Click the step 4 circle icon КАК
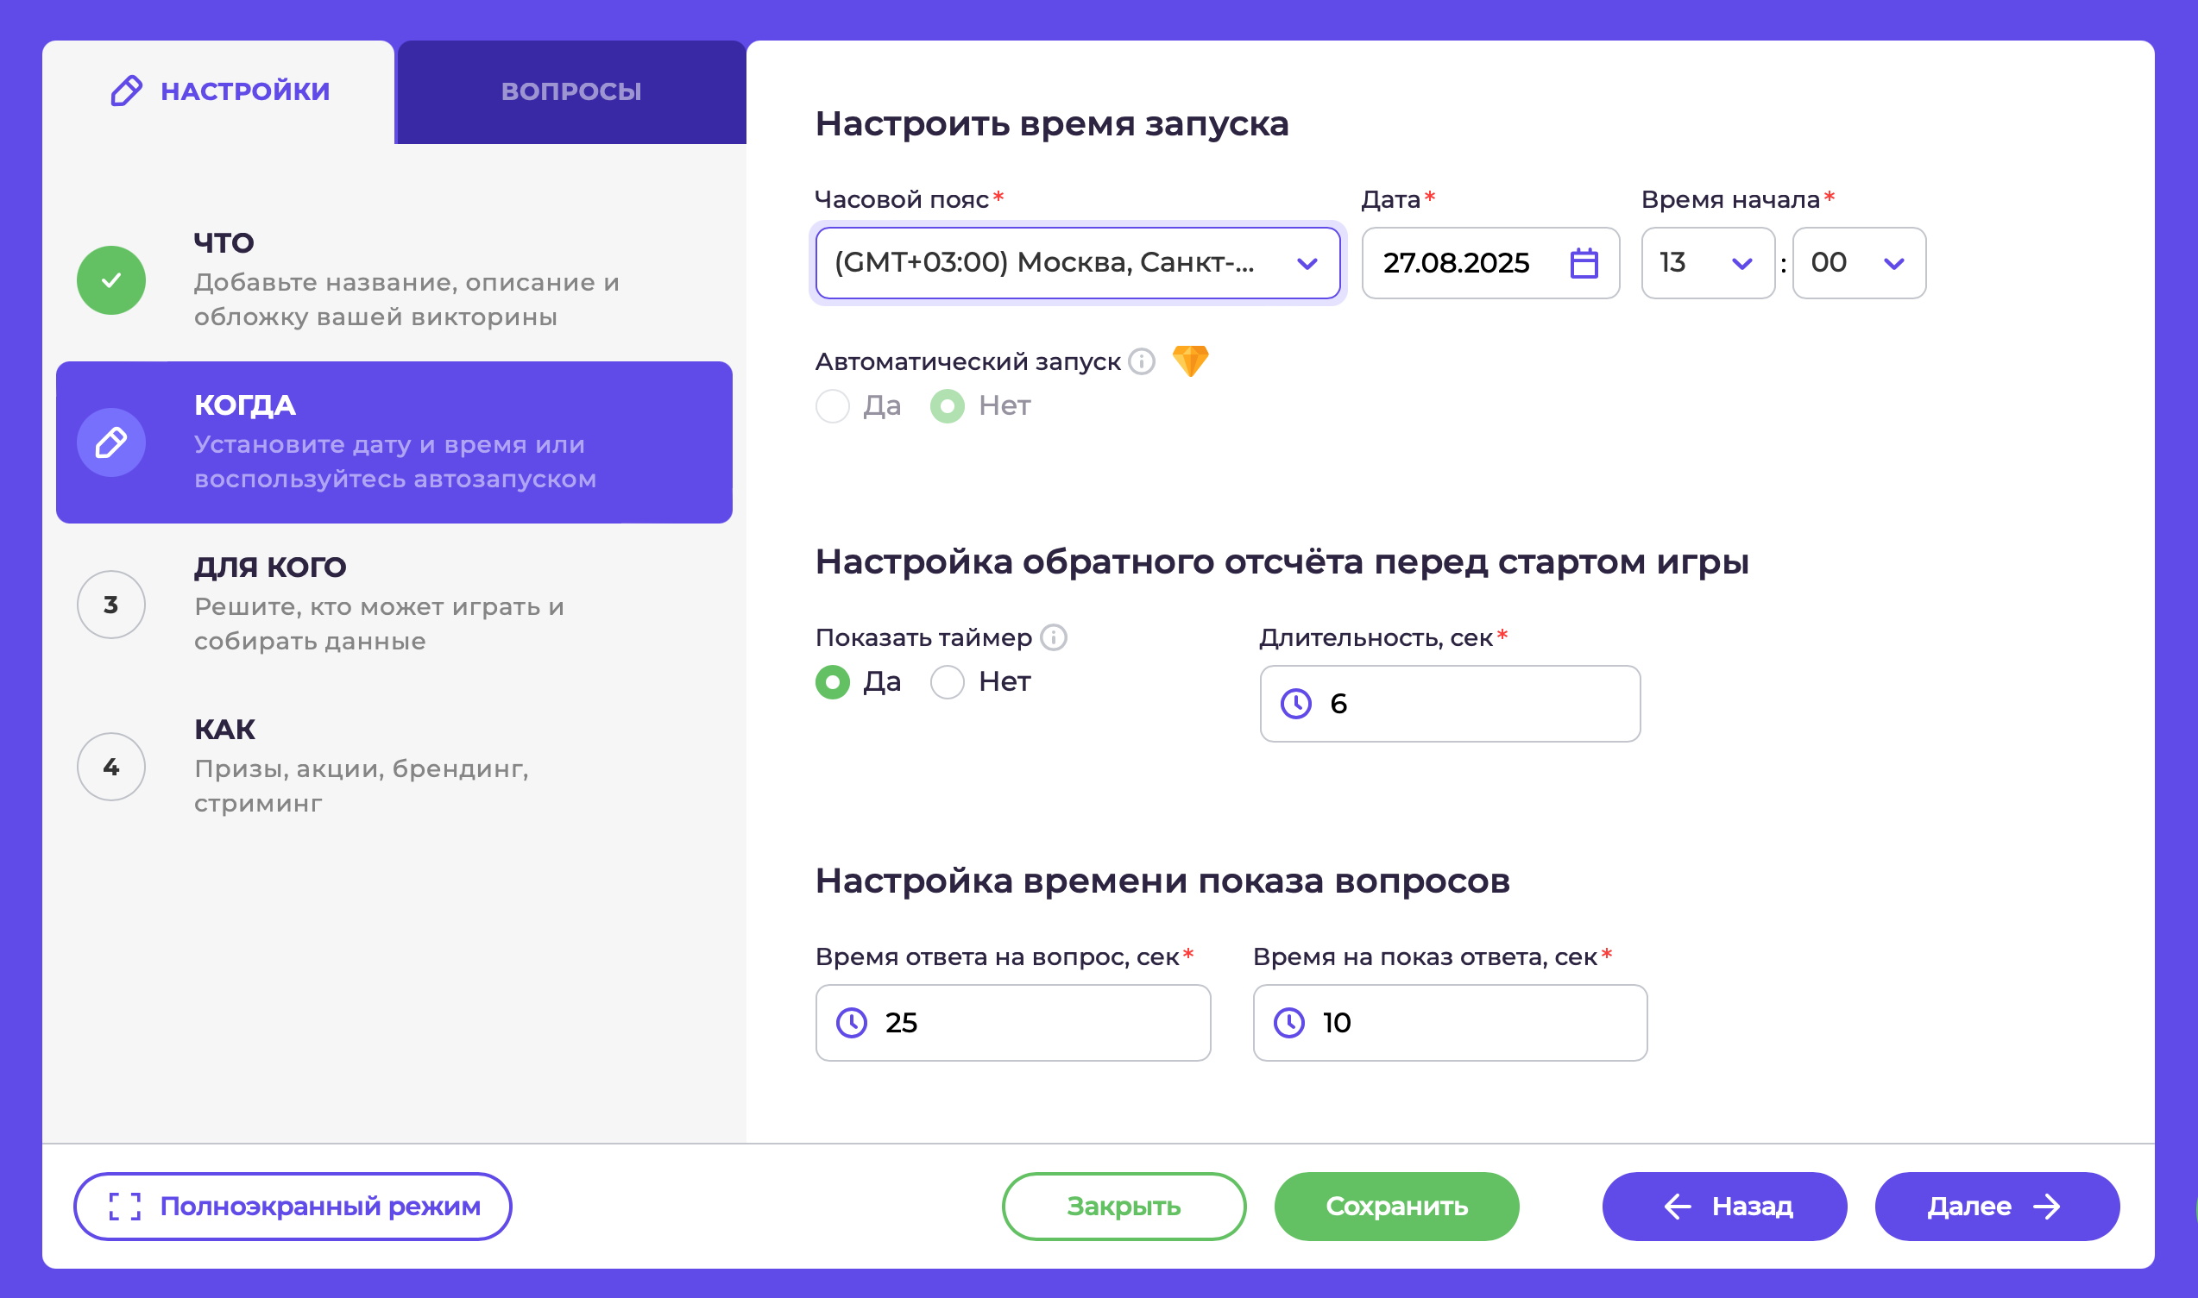2198x1298 pixels. (111, 767)
